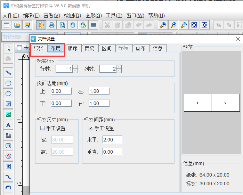Select the ellipse drawing tool
The image size is (243, 195).
coord(9,94)
